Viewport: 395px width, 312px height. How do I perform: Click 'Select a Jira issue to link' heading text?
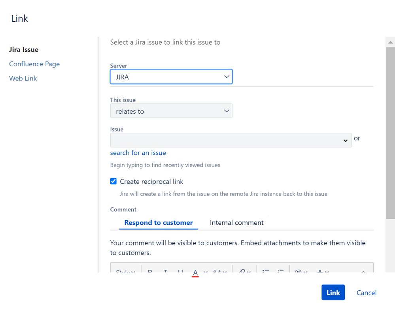tap(165, 42)
